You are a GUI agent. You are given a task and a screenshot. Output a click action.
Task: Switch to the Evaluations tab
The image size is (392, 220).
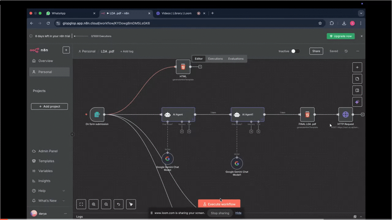236,58
